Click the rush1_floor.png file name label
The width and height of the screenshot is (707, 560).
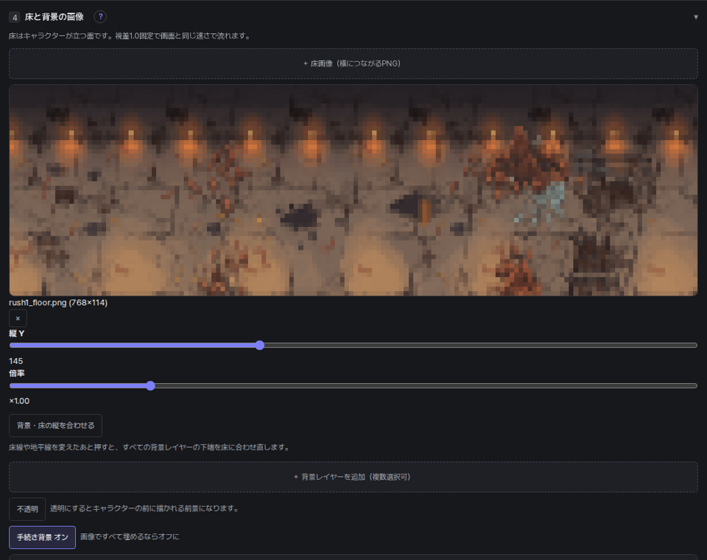[x=58, y=302]
